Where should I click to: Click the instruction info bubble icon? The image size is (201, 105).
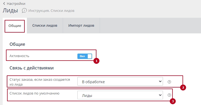pyautogui.click(x=24, y=10)
